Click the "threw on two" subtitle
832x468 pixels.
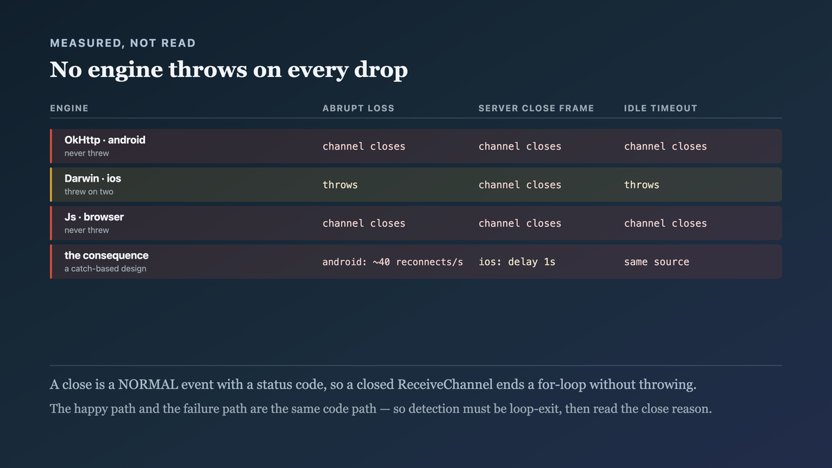coord(89,192)
